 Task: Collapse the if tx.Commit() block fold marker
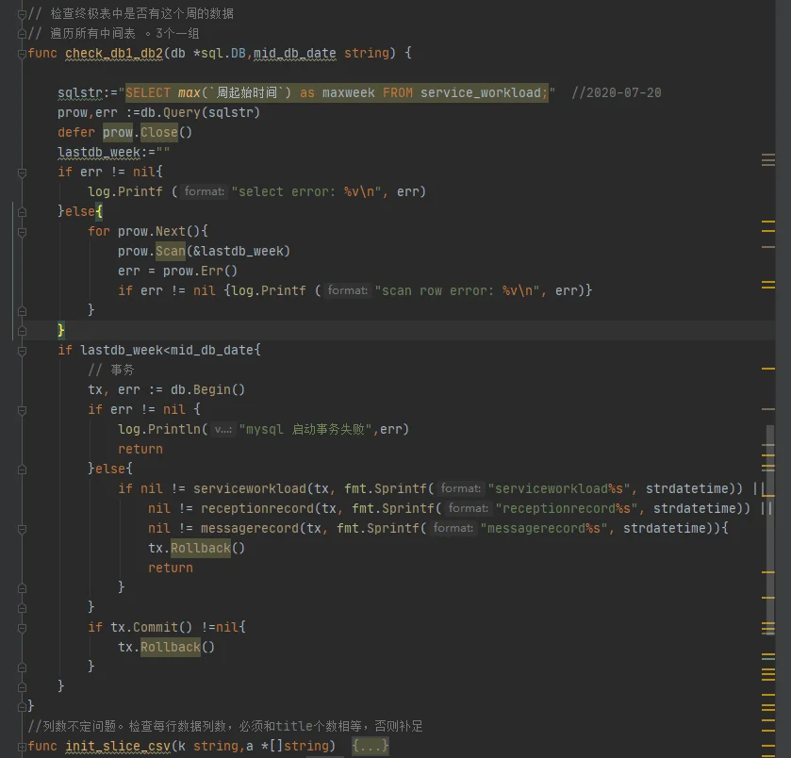[22, 628]
